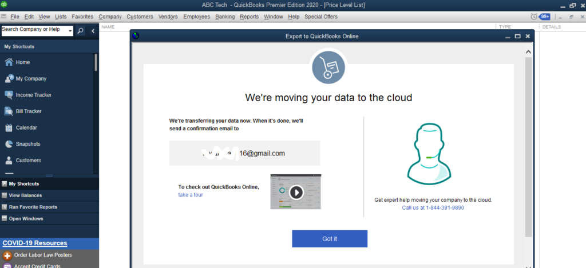
Task: Click the sidebar resize grip handle
Action: tap(49, 176)
